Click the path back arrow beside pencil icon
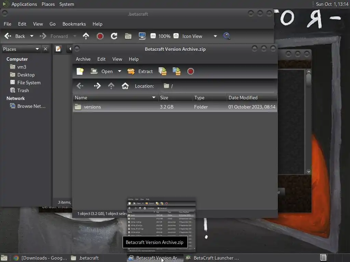The height and width of the screenshot is (262, 350). (x=70, y=49)
